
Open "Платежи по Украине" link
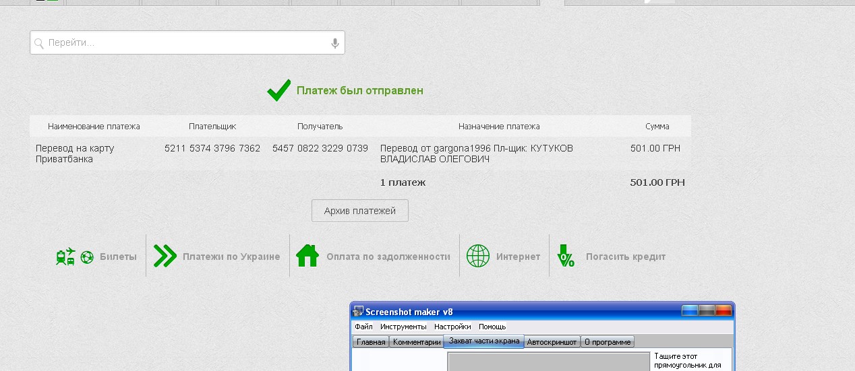click(231, 257)
